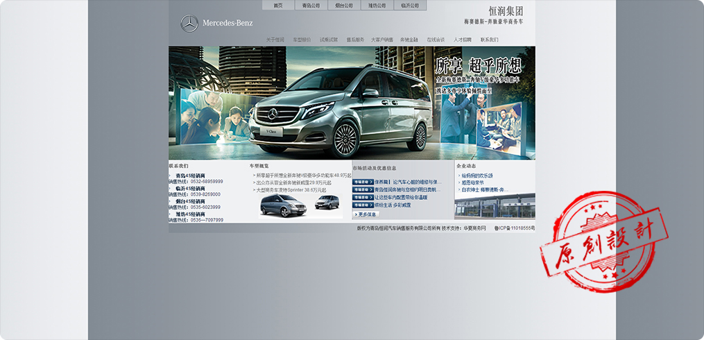Click the Linyi hotline 0539-8269000
The width and height of the screenshot is (704, 340).
pos(205,194)
